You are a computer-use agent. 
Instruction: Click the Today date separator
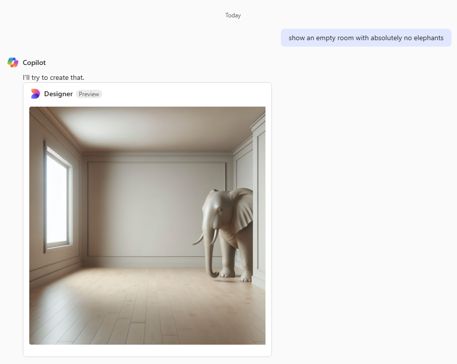coord(233,15)
